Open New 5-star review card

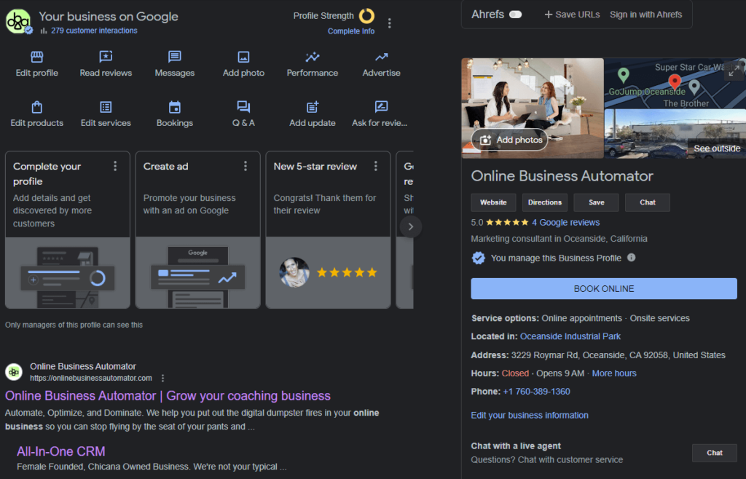click(x=329, y=230)
